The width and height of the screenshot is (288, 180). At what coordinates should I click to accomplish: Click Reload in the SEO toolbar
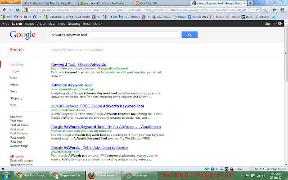click(233, 17)
